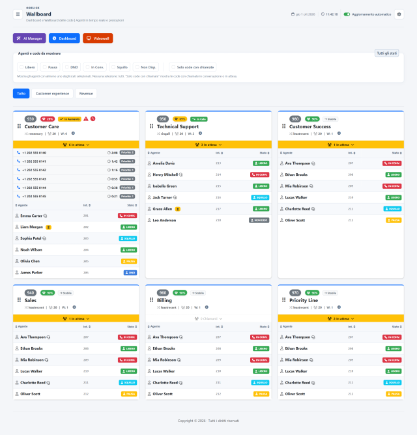Viewport: 417px width, 435px height.
Task: Click the Tutti gli stati button
Action: click(x=387, y=53)
